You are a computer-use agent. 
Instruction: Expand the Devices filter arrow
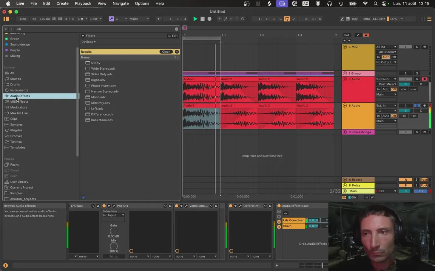tap(95, 42)
